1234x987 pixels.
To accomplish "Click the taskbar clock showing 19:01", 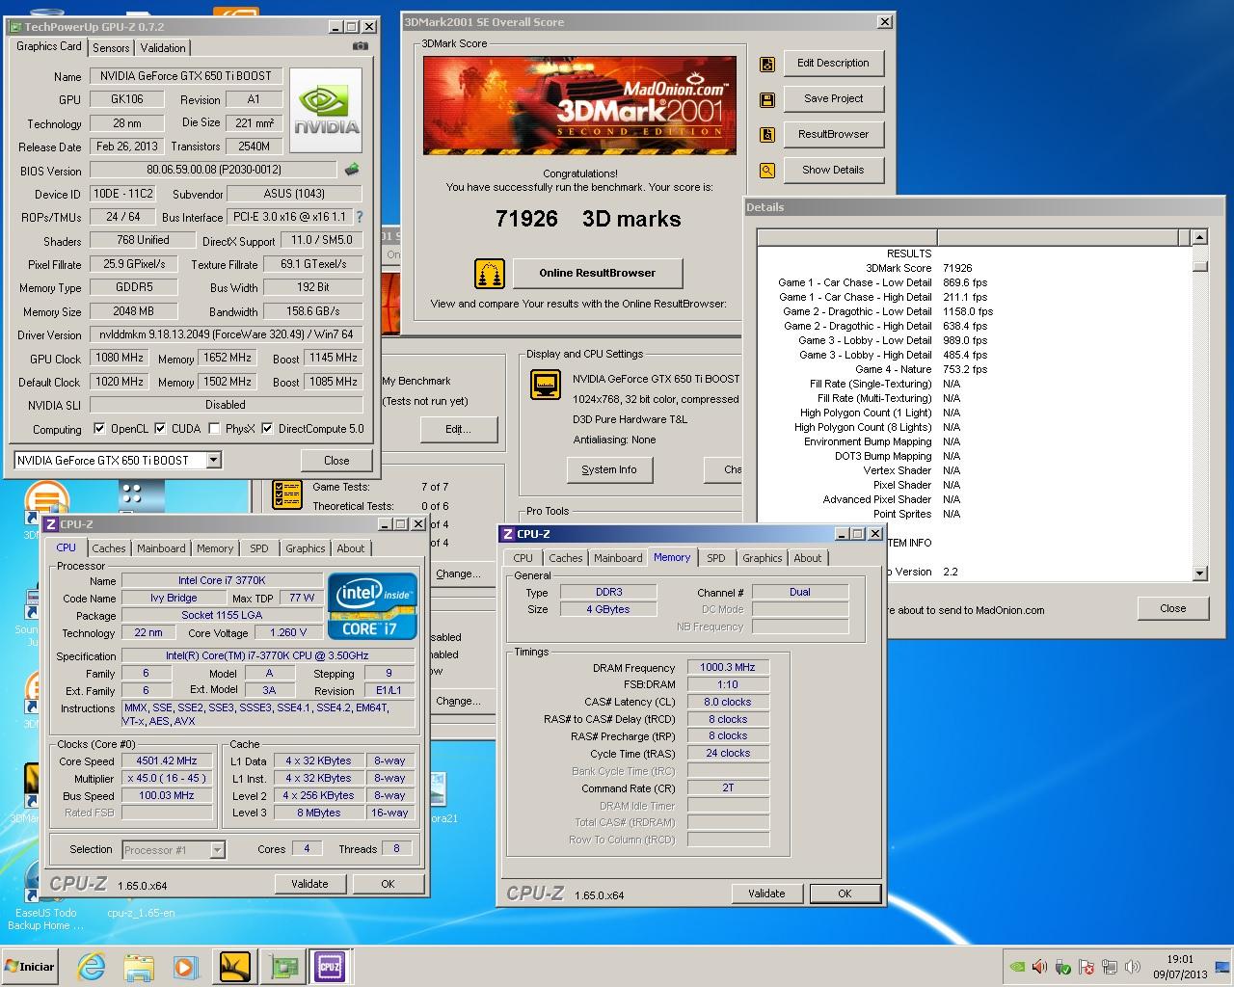I will tap(1180, 967).
